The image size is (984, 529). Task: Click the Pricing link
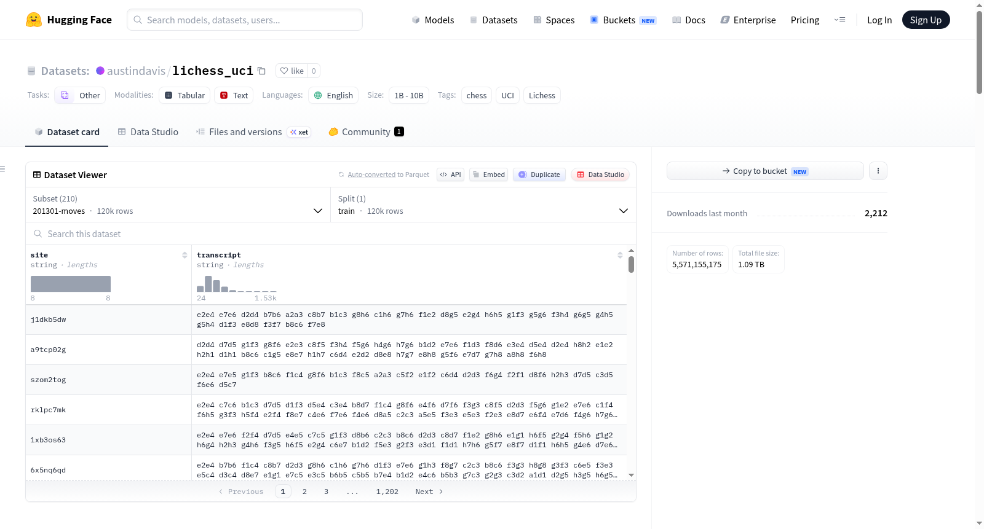(805, 20)
